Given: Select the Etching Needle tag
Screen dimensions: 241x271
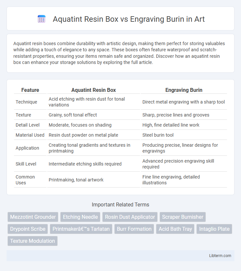Looking at the screenshot, I should [80, 217].
